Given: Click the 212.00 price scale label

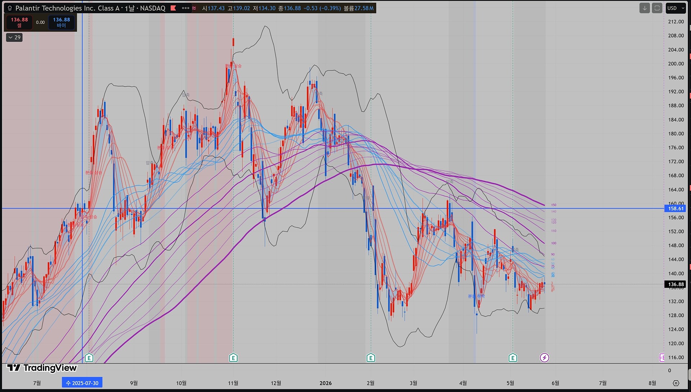Looking at the screenshot, I should pyautogui.click(x=676, y=22).
